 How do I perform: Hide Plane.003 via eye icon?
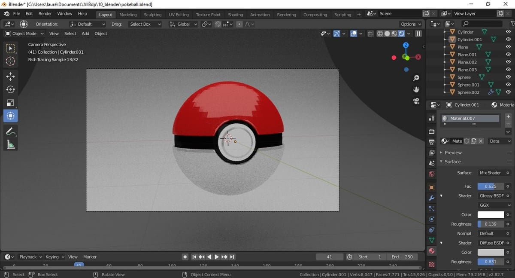pyautogui.click(x=508, y=70)
